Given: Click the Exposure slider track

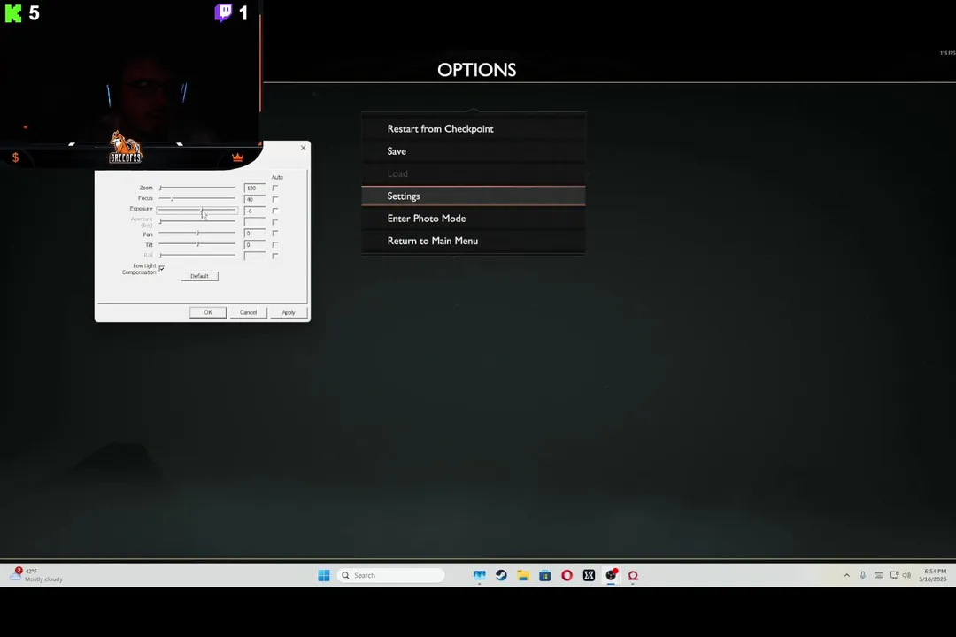Looking at the screenshot, I should 197,210.
